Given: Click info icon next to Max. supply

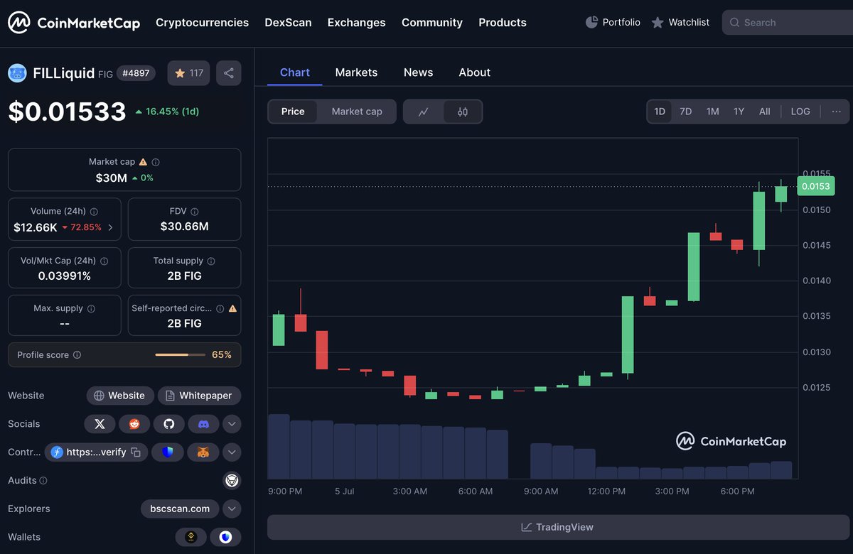Looking at the screenshot, I should click(91, 308).
